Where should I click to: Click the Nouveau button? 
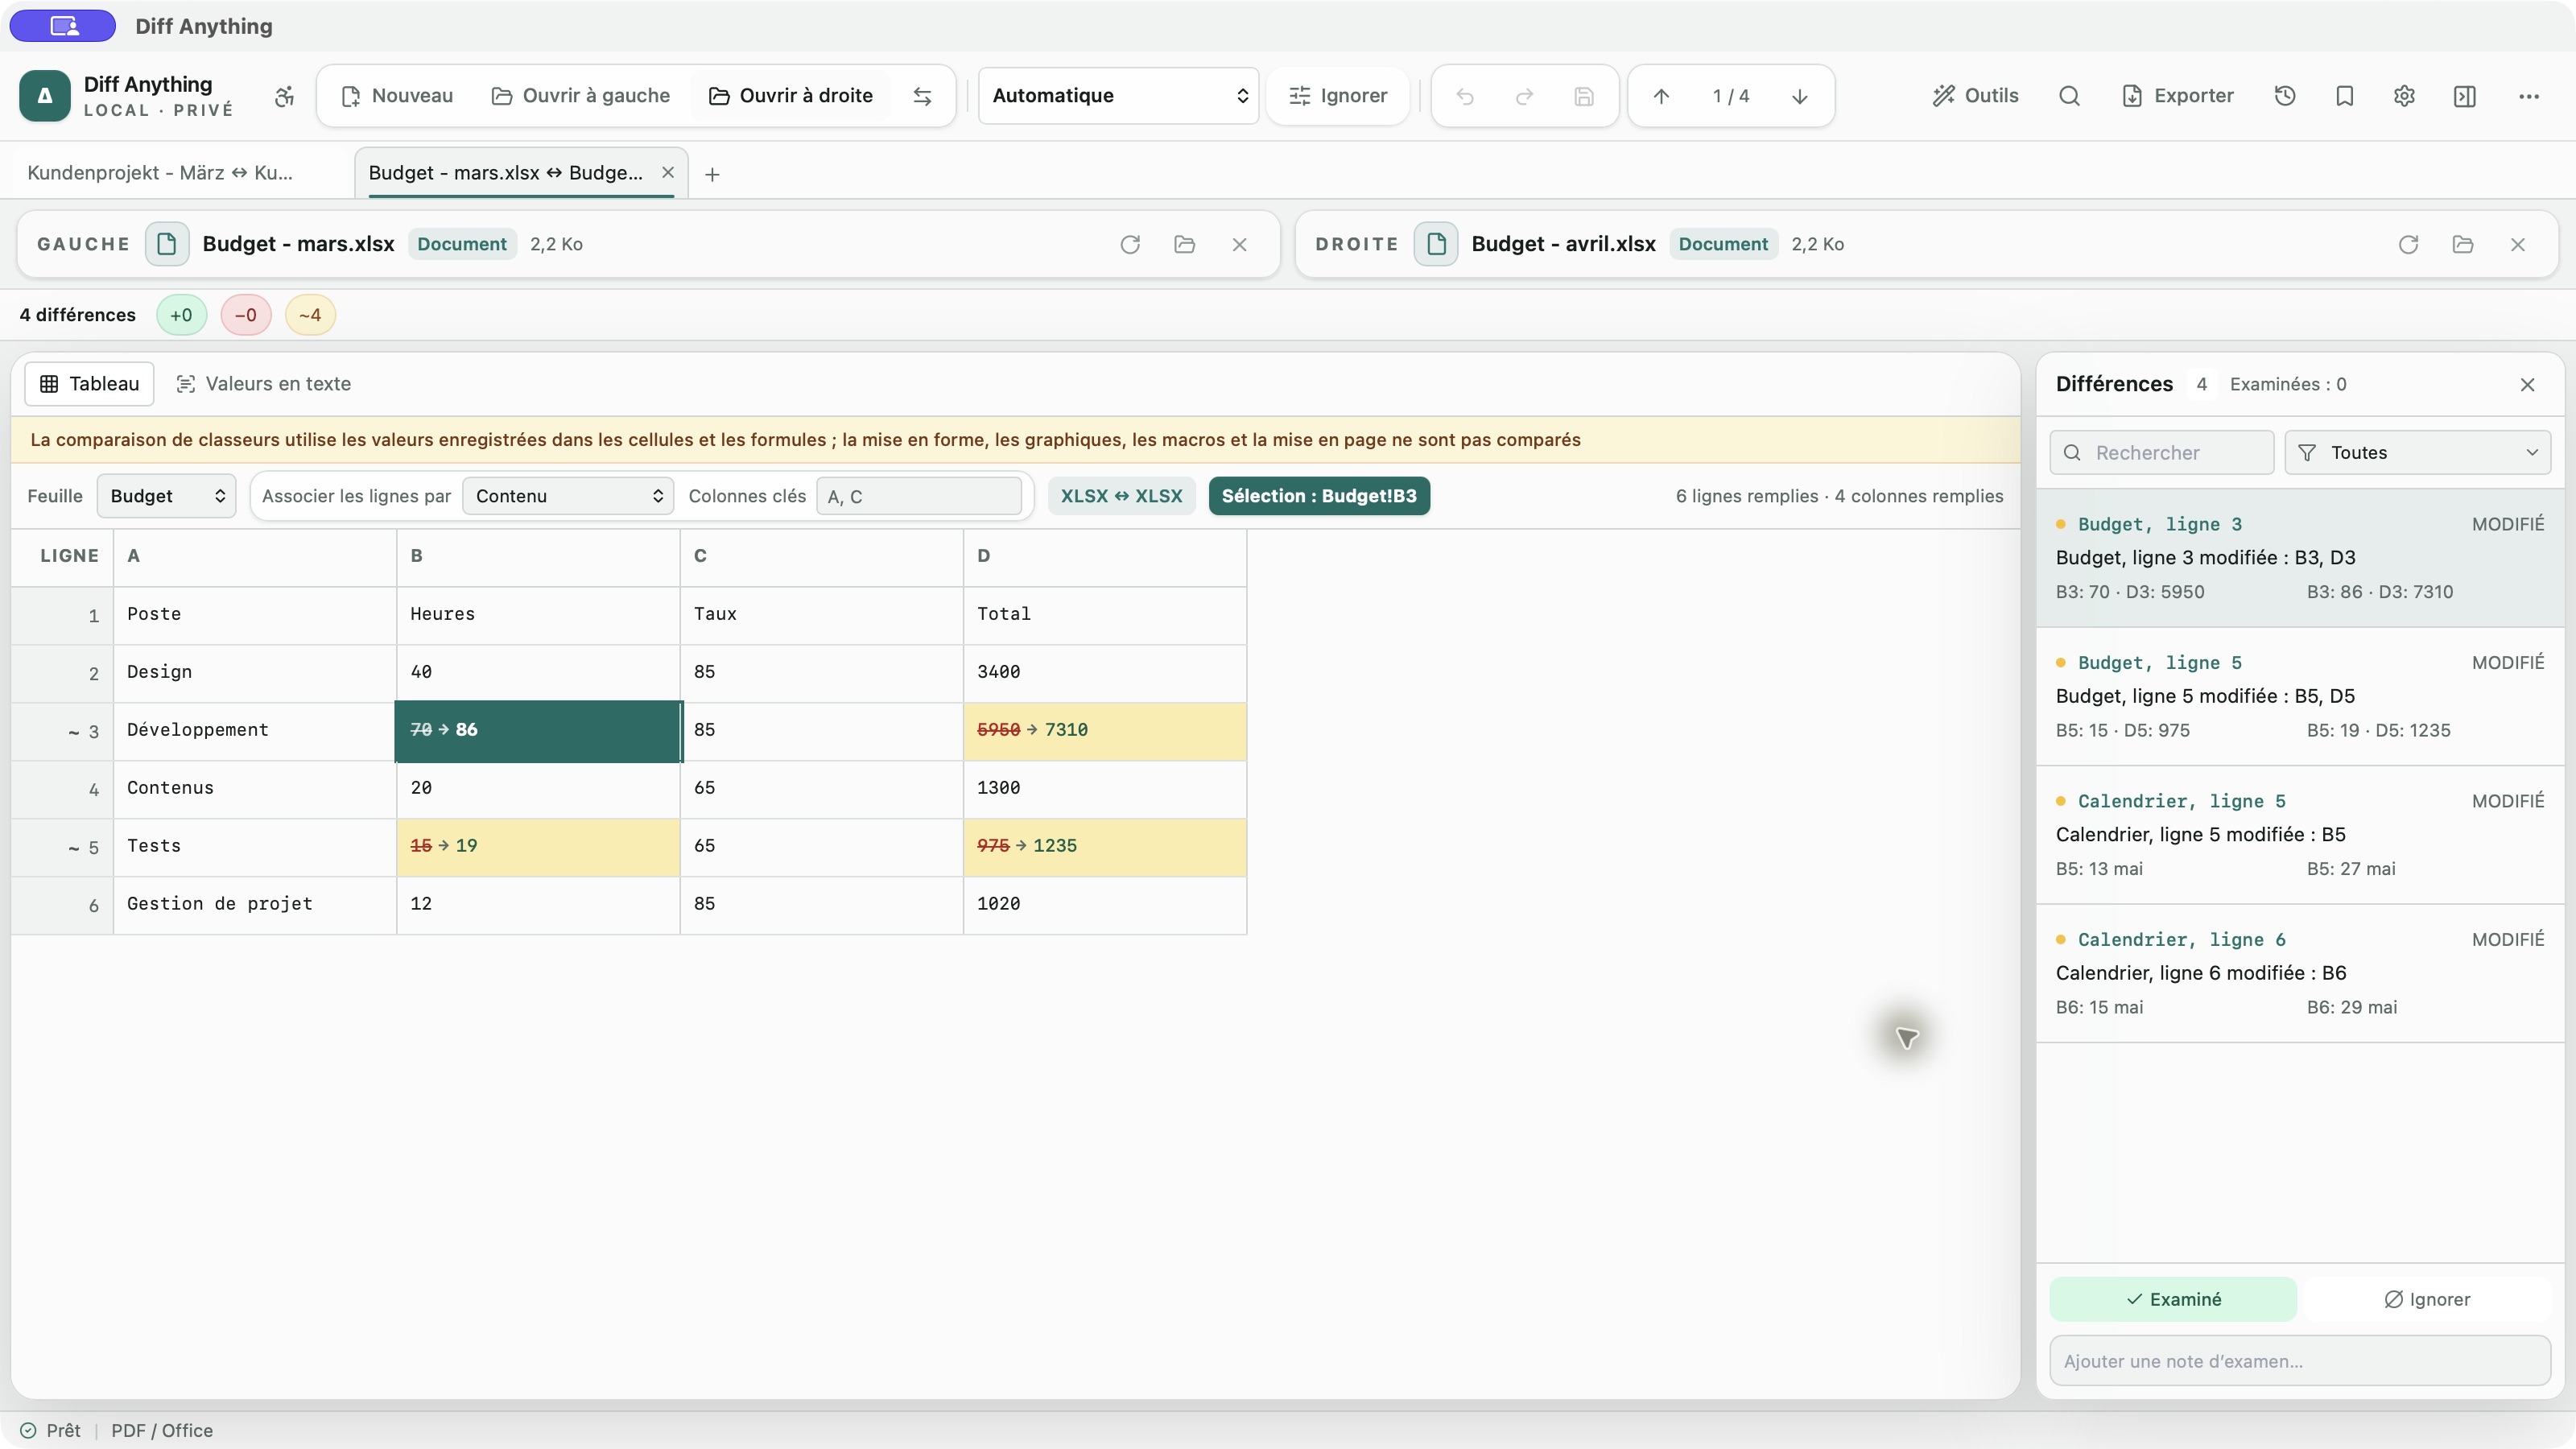tap(397, 96)
